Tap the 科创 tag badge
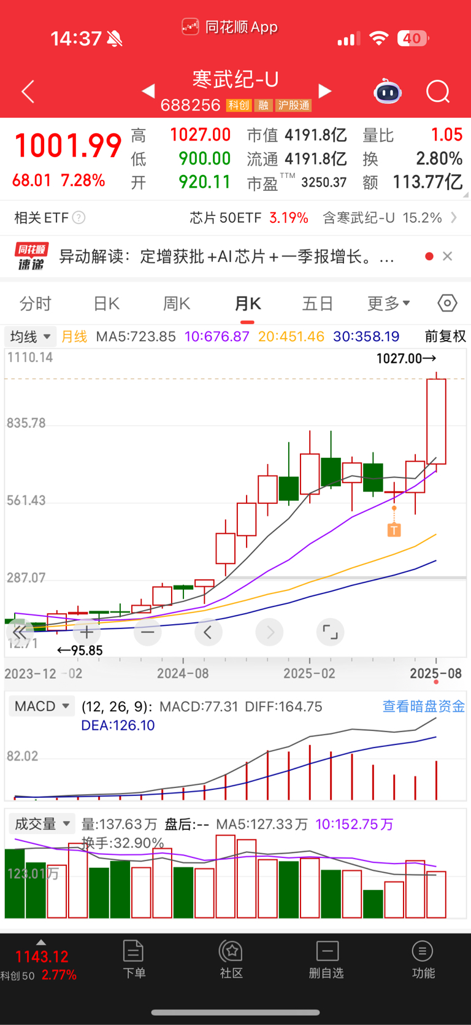Screen dimensions: 471x1025 239,106
